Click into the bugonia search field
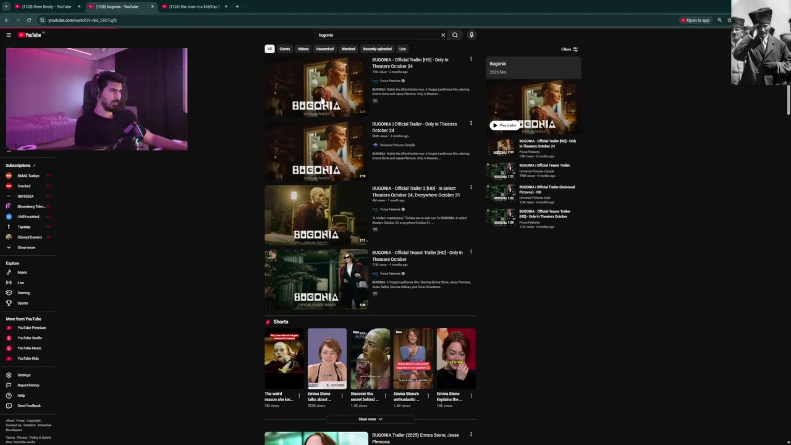 pos(377,35)
